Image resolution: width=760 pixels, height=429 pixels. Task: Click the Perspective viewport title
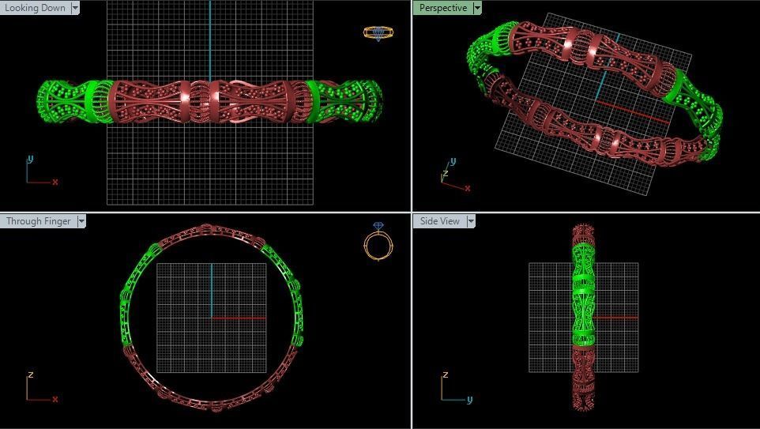click(443, 8)
